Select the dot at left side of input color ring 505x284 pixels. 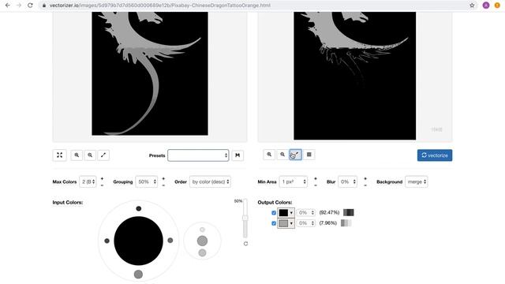[x=107, y=241]
